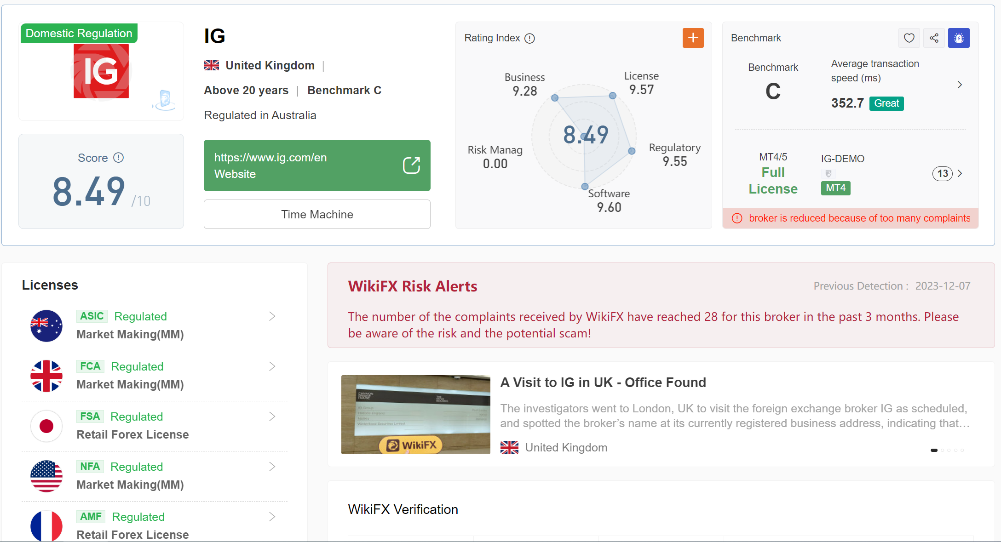The height and width of the screenshot is (542, 1001).
Task: Click the share icon in Benchmark panel
Action: point(934,38)
